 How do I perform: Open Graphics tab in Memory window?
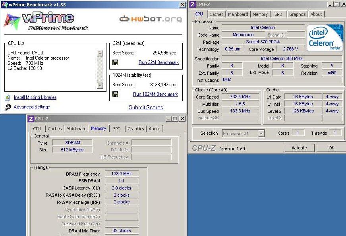(x=136, y=129)
